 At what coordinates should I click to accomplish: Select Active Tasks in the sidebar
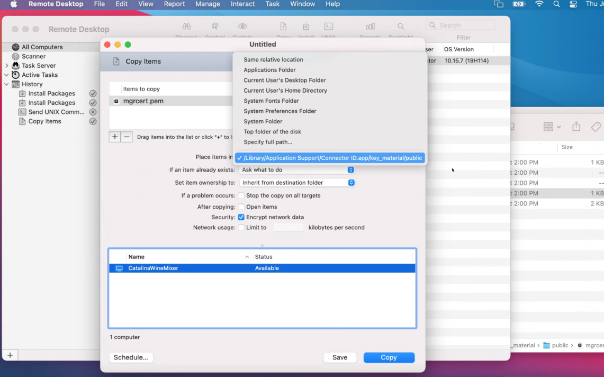(40, 75)
